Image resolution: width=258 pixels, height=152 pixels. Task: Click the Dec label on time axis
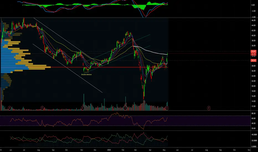pos(95,150)
